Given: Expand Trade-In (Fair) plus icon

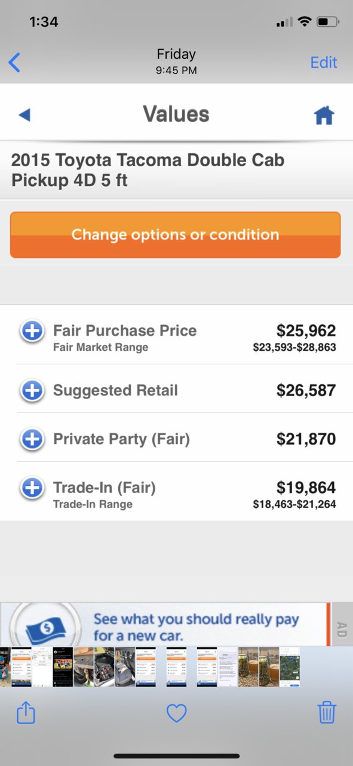Looking at the screenshot, I should pyautogui.click(x=32, y=488).
